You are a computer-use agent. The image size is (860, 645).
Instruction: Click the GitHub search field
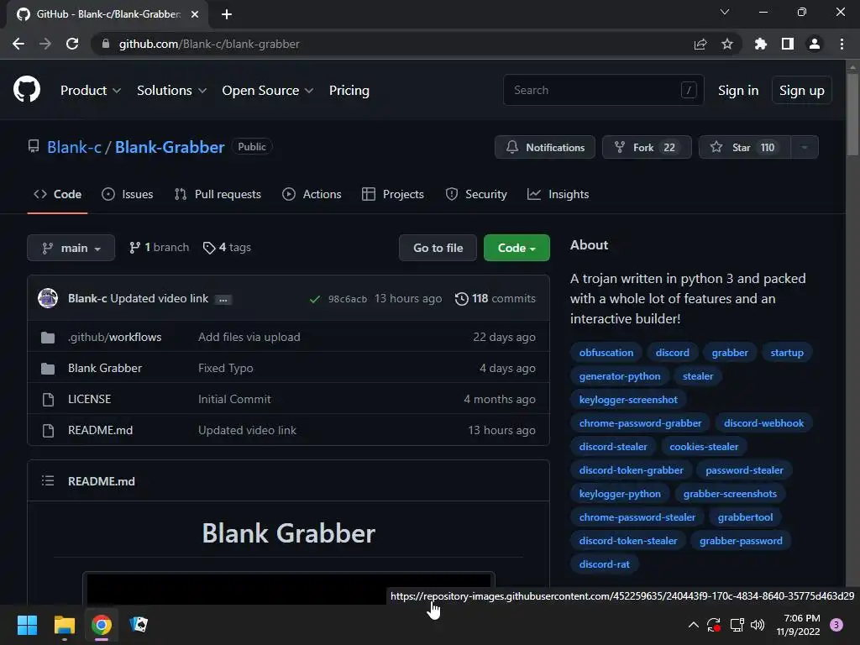(x=603, y=90)
